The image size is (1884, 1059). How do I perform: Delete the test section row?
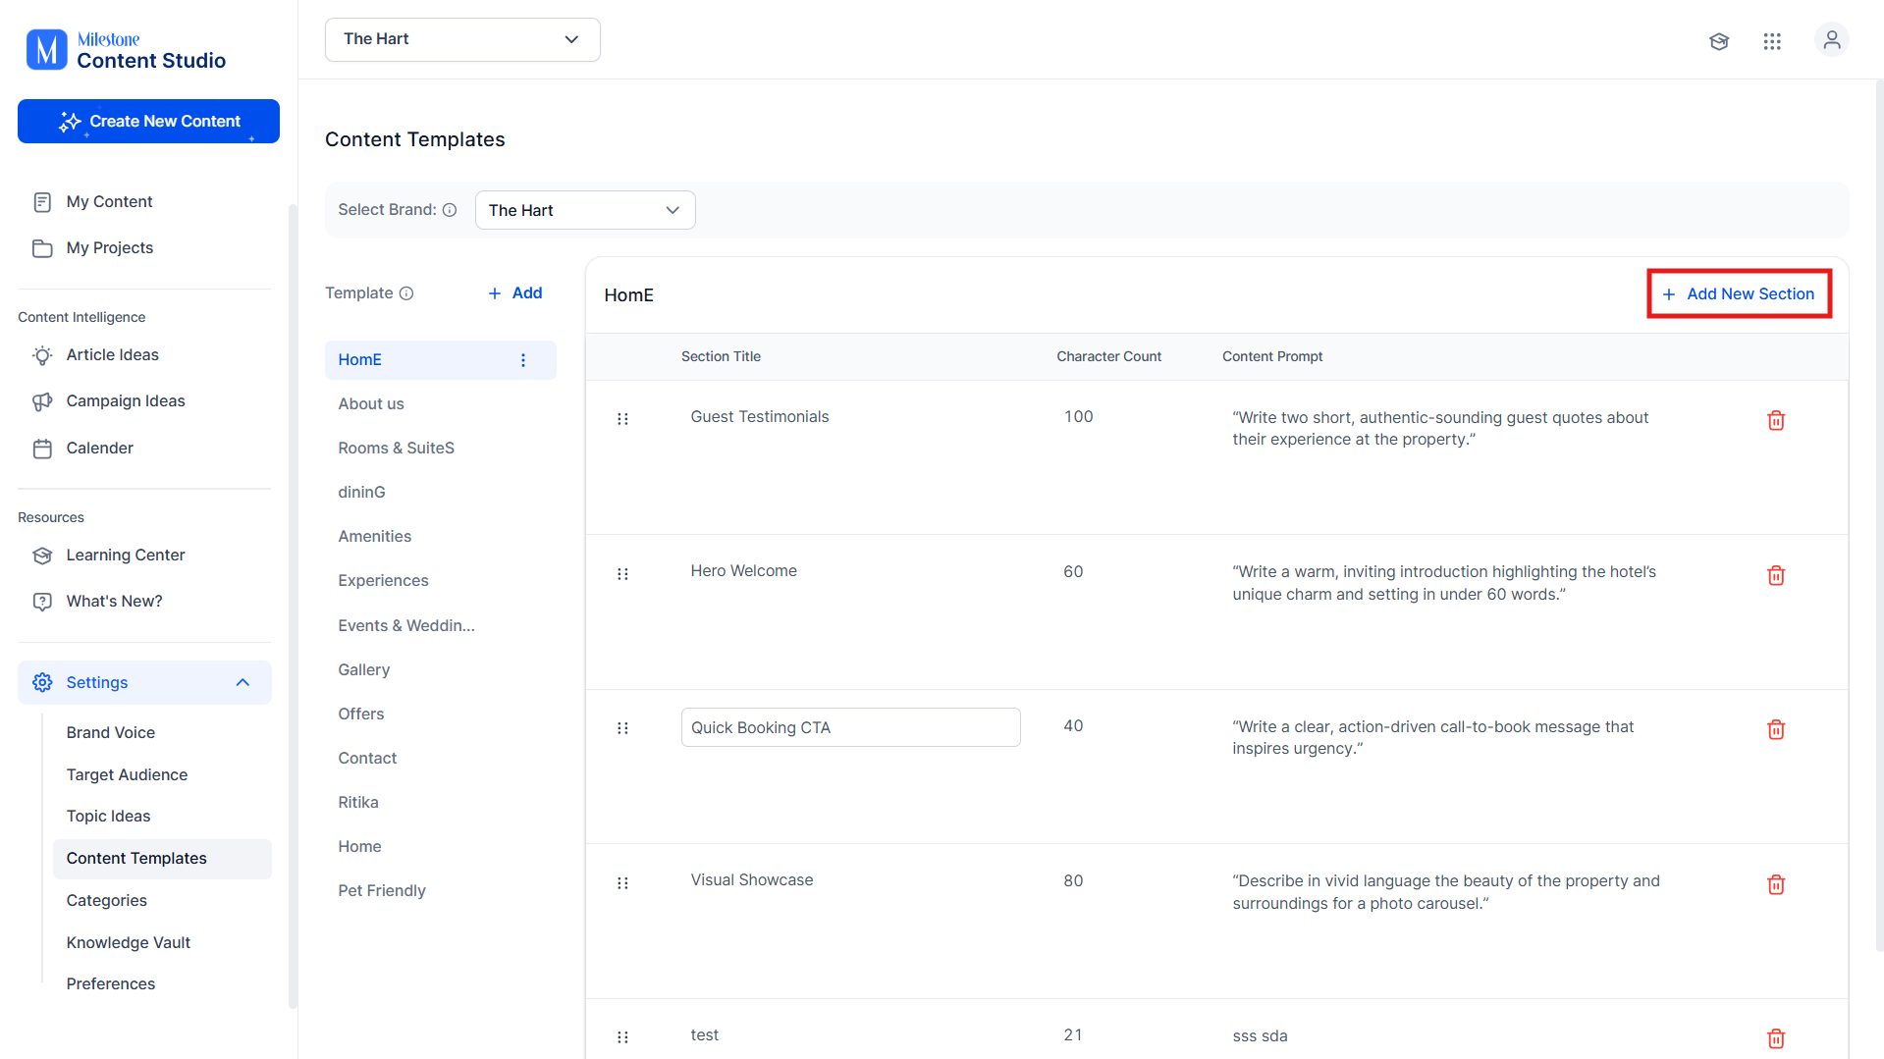[x=1776, y=1038]
